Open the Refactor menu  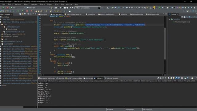18,4
